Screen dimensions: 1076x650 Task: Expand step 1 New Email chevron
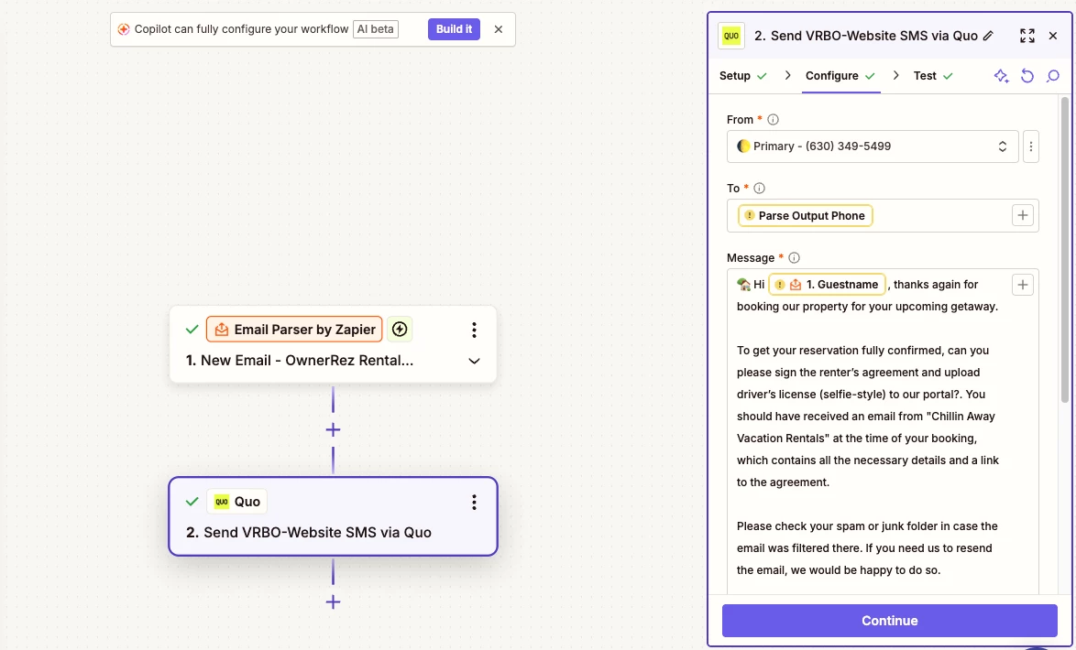[474, 361]
